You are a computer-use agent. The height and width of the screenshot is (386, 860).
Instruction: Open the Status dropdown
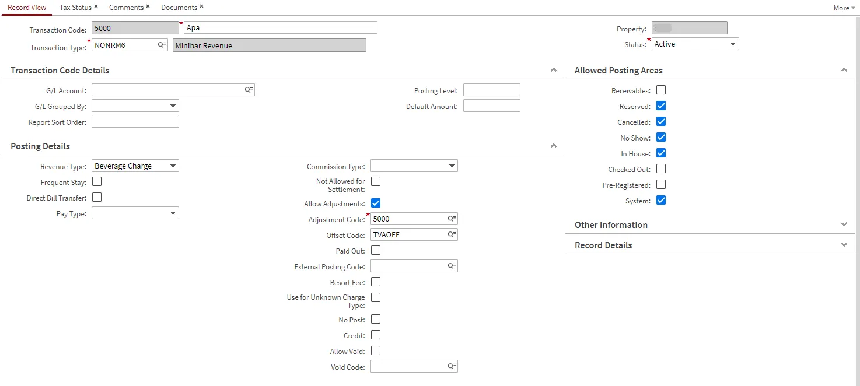(695, 44)
